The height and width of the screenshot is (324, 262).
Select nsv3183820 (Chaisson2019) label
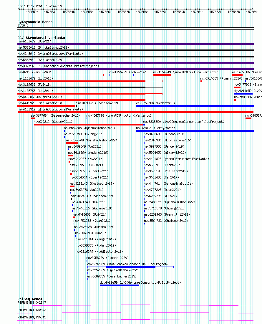point(97,103)
